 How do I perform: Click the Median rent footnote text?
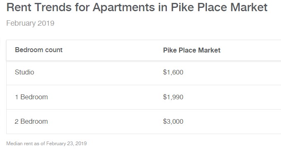click(x=47, y=144)
